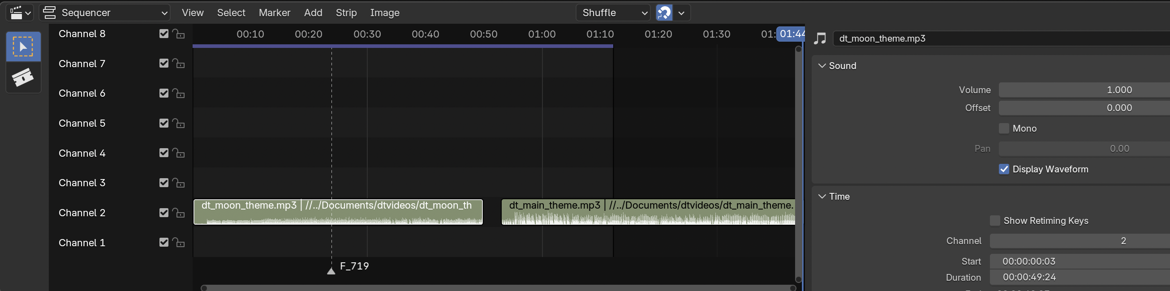Click the Channel 8 label
The width and height of the screenshot is (1170, 291).
tap(82, 34)
